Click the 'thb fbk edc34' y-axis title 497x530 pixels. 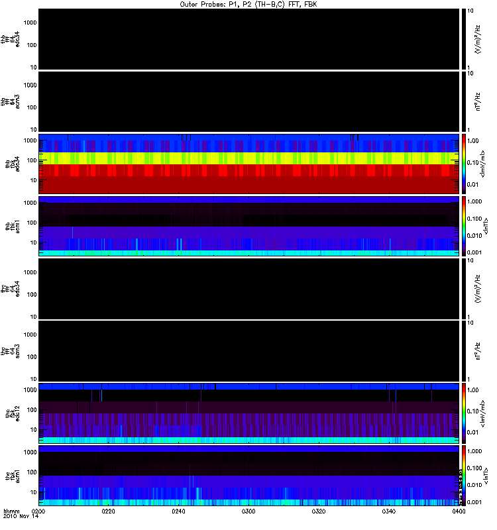pyautogui.click(x=12, y=164)
